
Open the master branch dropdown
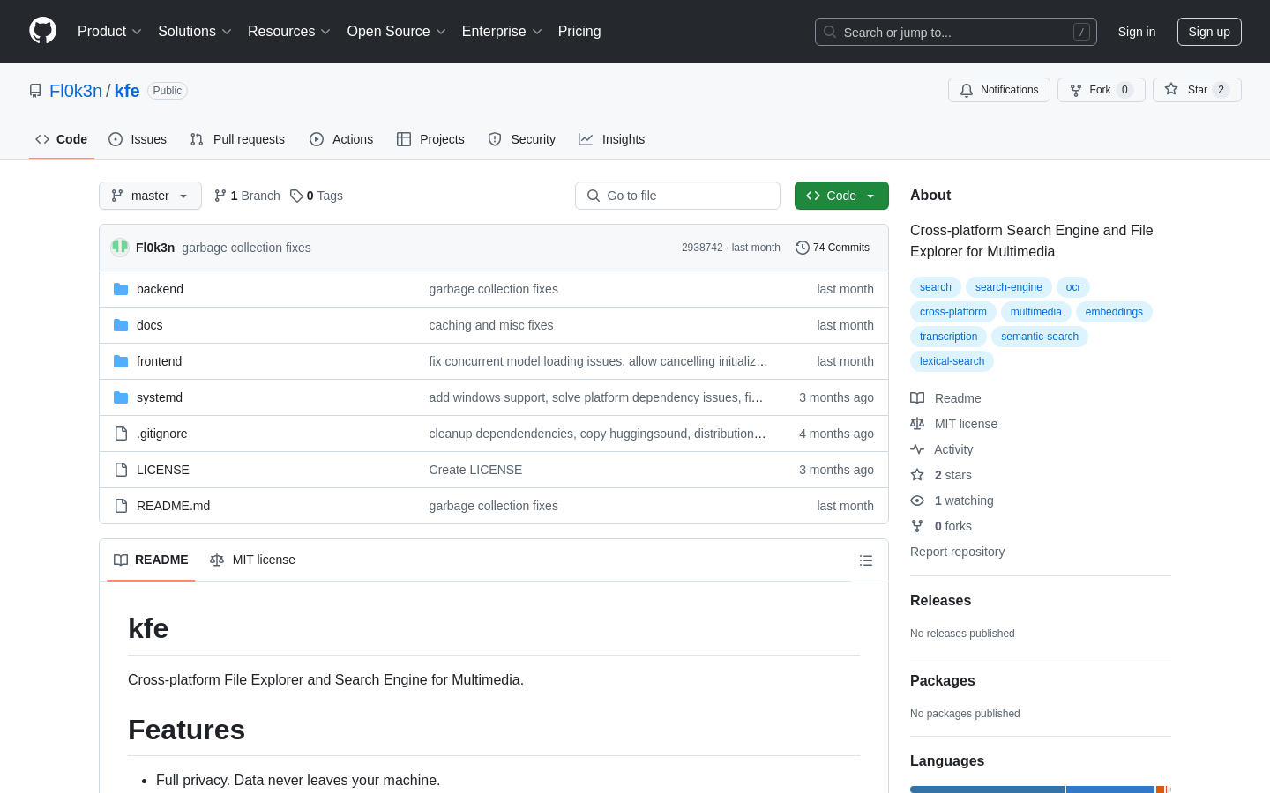click(x=150, y=196)
